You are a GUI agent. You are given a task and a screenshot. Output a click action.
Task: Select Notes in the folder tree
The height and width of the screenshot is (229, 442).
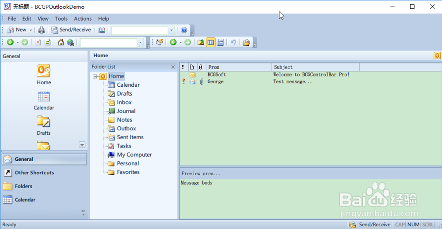pyautogui.click(x=125, y=120)
